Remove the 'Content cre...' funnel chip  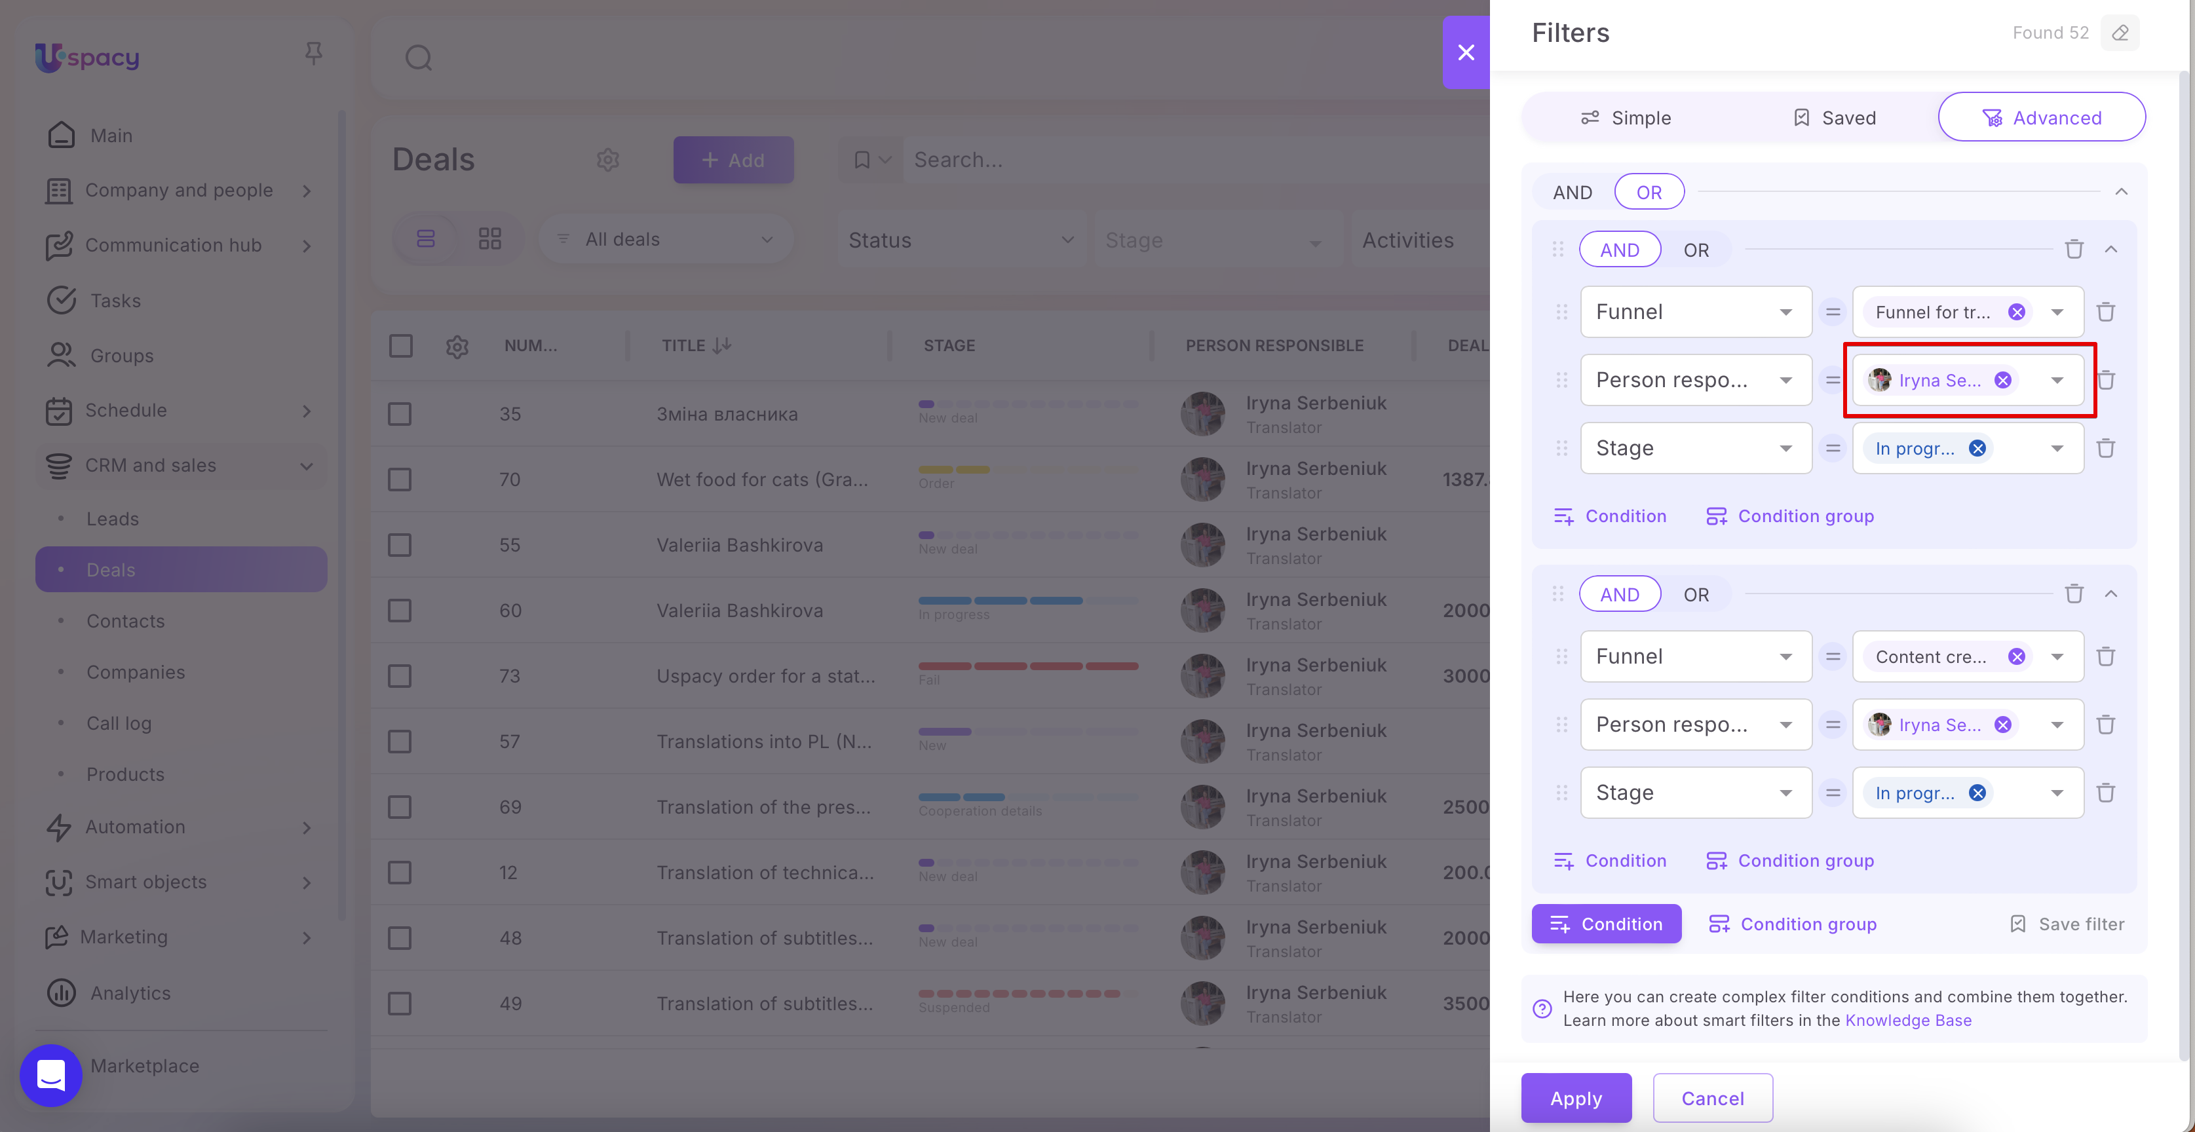[2016, 656]
